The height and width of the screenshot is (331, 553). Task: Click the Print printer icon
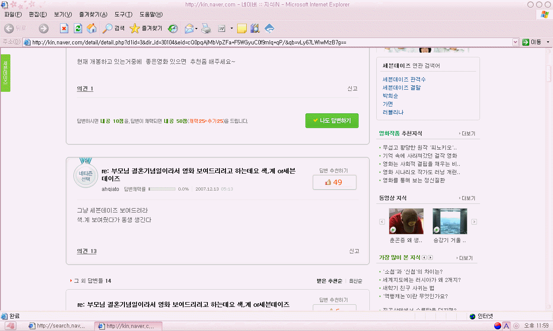coord(206,28)
